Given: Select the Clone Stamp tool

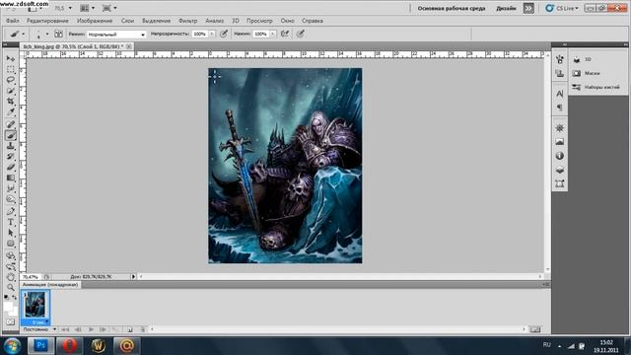Looking at the screenshot, I should (11, 146).
